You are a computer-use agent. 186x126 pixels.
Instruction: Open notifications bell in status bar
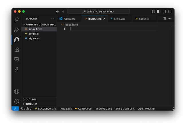coord(173,109)
